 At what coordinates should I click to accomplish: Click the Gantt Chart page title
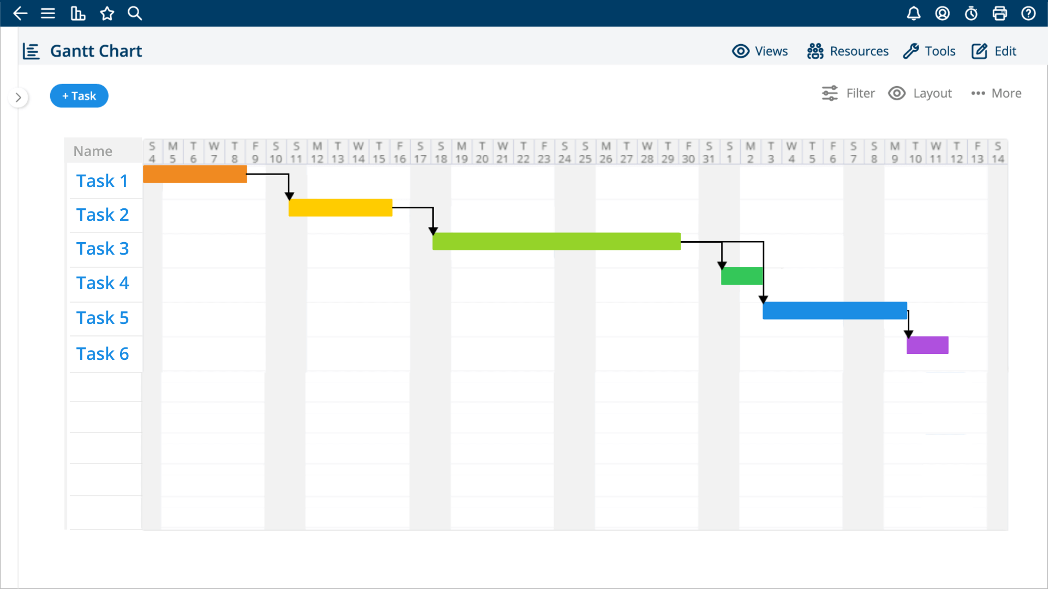tap(96, 51)
